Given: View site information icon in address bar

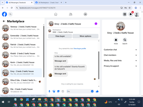Looking at the screenshot, I should click(x=17, y=8).
